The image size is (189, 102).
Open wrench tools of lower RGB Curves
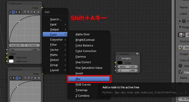[x=32, y=78]
